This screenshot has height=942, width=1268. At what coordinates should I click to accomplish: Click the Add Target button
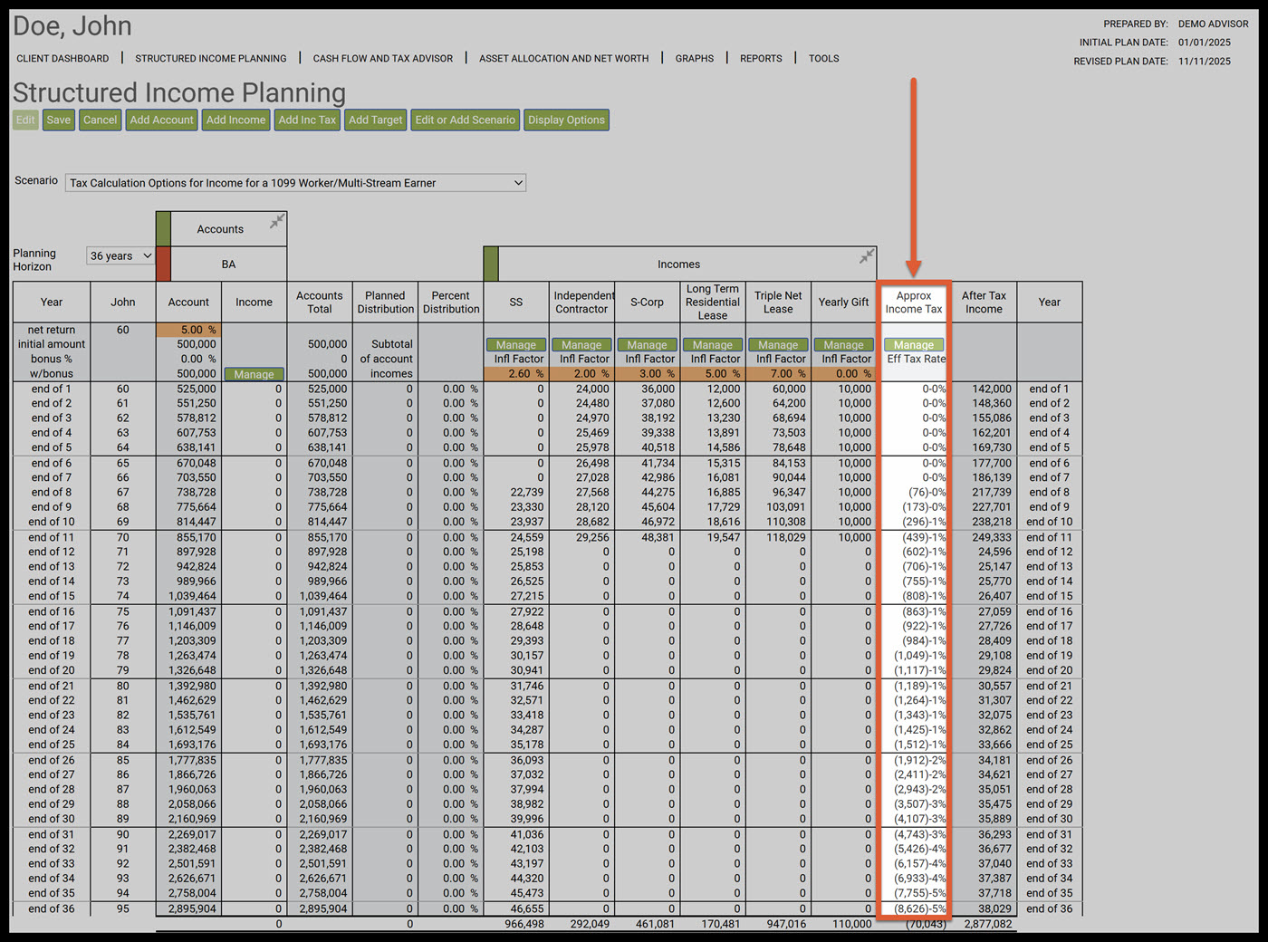(375, 120)
